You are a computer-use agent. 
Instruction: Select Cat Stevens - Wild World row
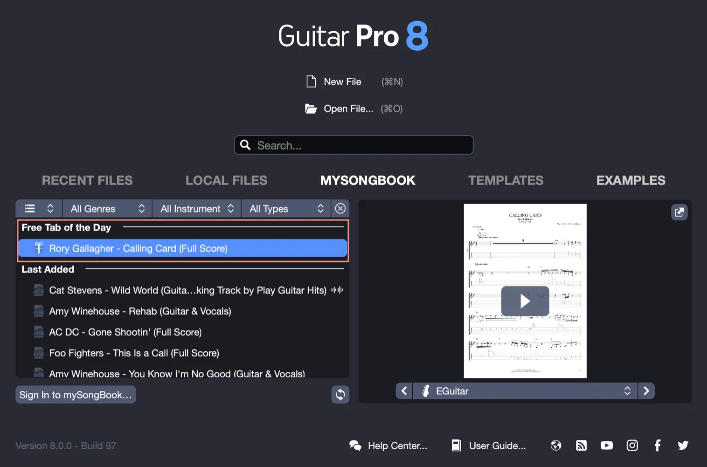(x=183, y=290)
